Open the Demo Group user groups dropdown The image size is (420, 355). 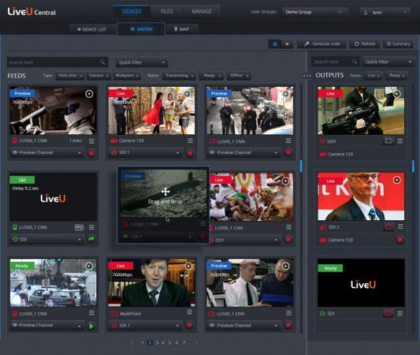tap(314, 12)
